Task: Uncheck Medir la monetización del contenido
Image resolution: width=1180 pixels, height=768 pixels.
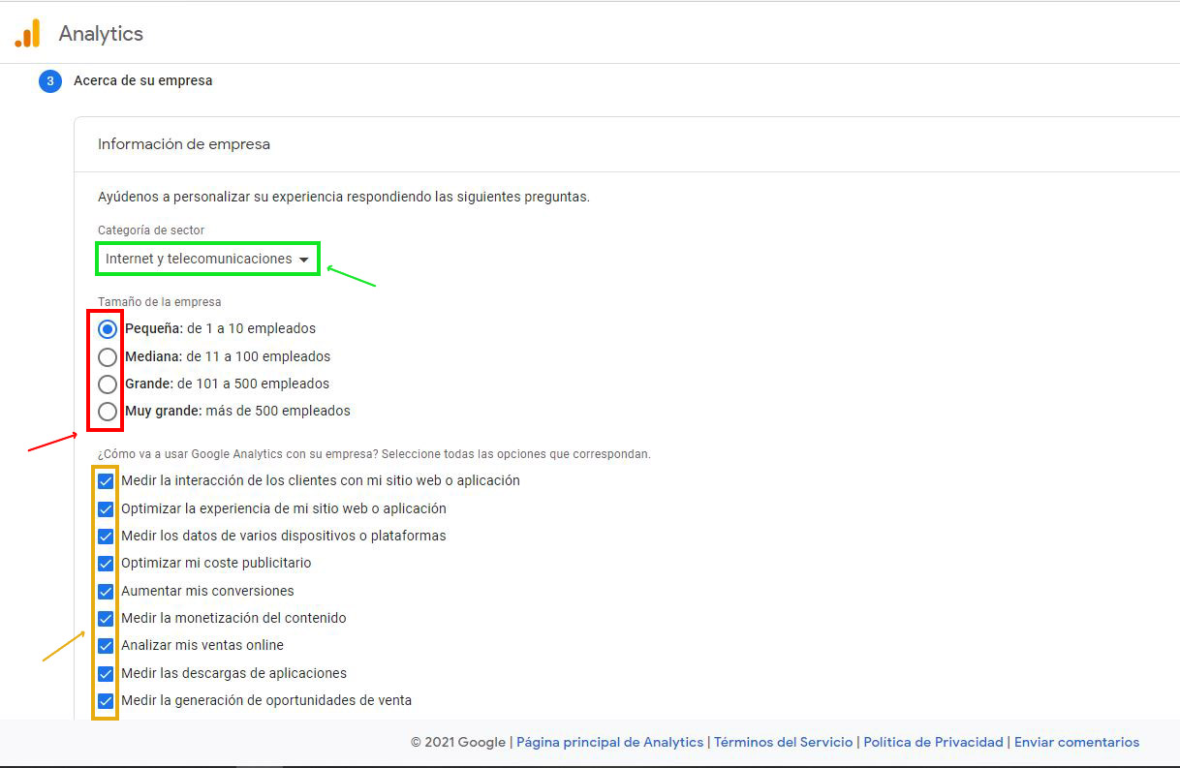Action: click(x=106, y=618)
